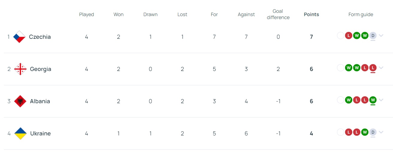The height and width of the screenshot is (153, 393).
Task: Click the Goal difference column header
Action: 278,14
